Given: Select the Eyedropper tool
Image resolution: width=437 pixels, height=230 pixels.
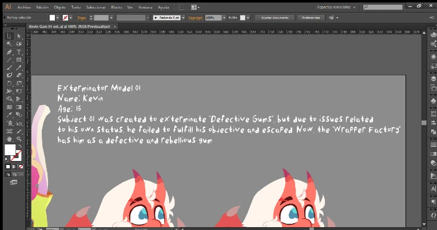Looking at the screenshot, I should (9, 115).
